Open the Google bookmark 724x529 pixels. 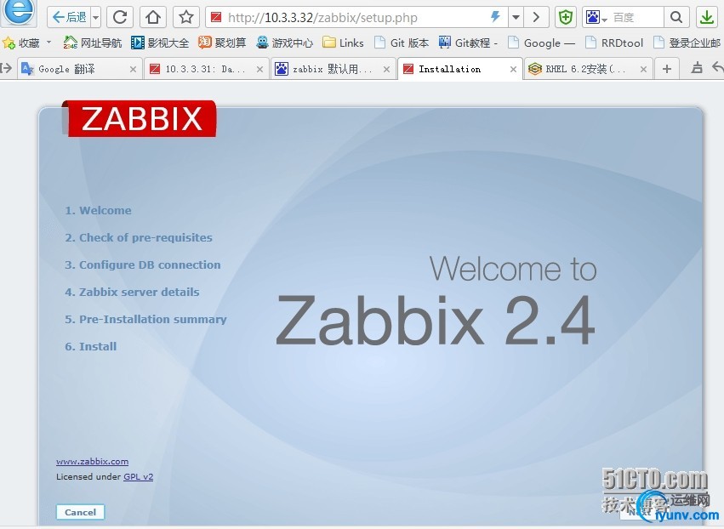pyautogui.click(x=541, y=43)
